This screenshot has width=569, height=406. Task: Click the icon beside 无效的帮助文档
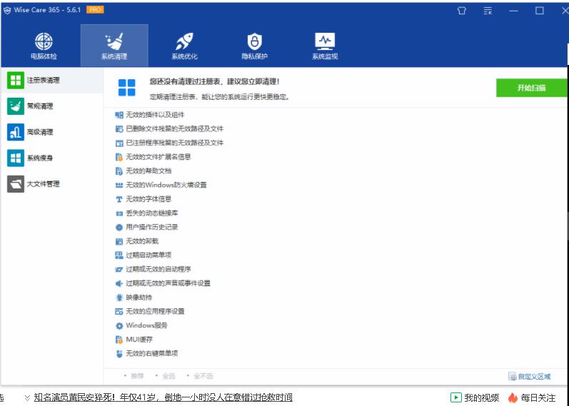119,171
